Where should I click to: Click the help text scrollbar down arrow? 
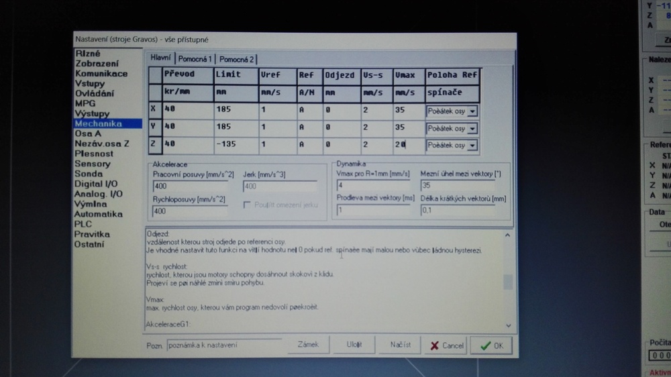pos(507,325)
